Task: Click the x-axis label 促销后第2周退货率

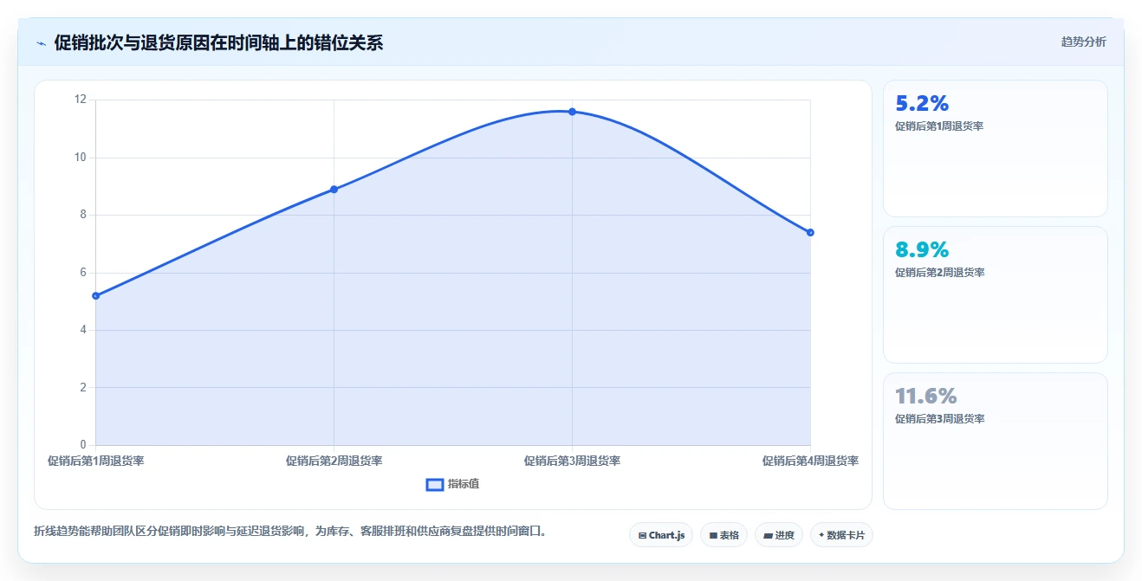Action: 334,461
